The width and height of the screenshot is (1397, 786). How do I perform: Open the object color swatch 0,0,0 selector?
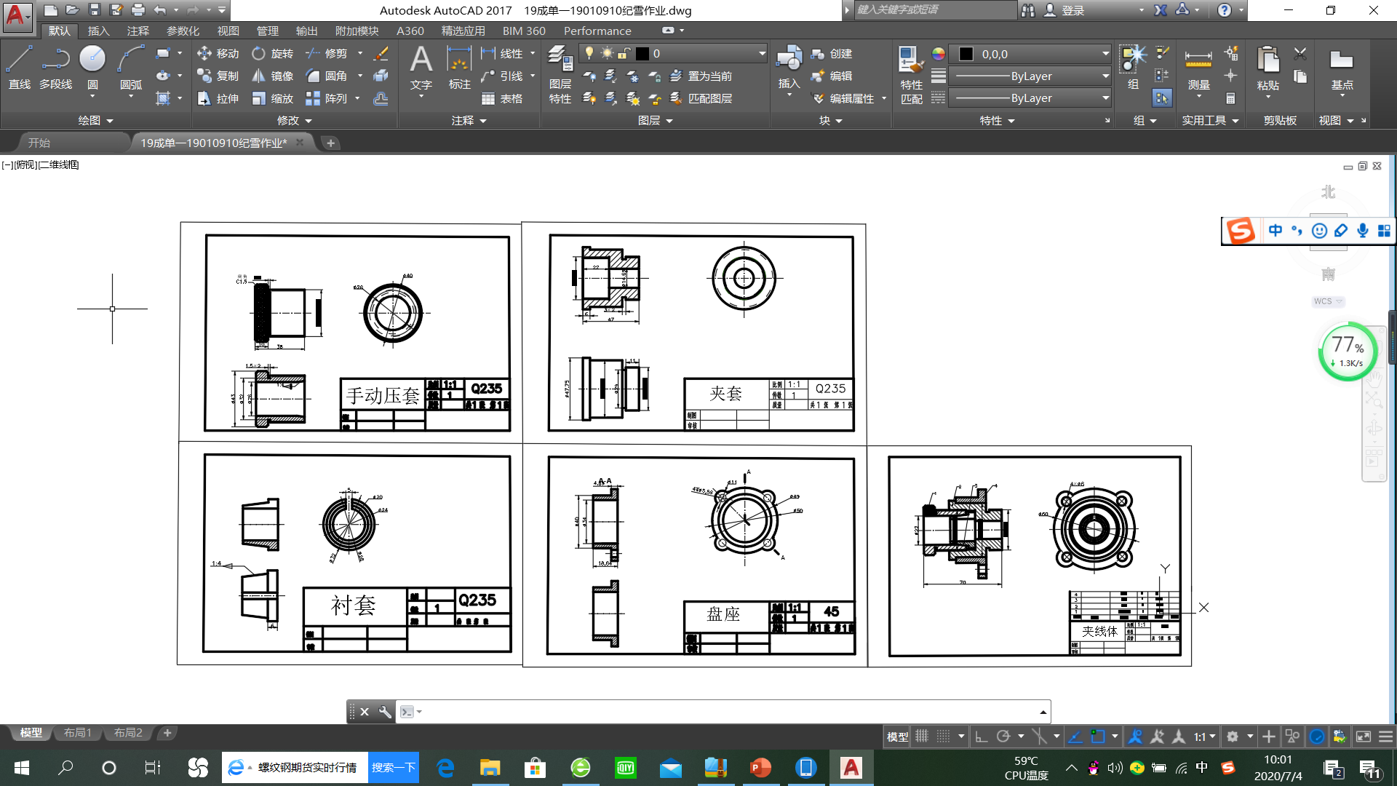(x=1033, y=54)
